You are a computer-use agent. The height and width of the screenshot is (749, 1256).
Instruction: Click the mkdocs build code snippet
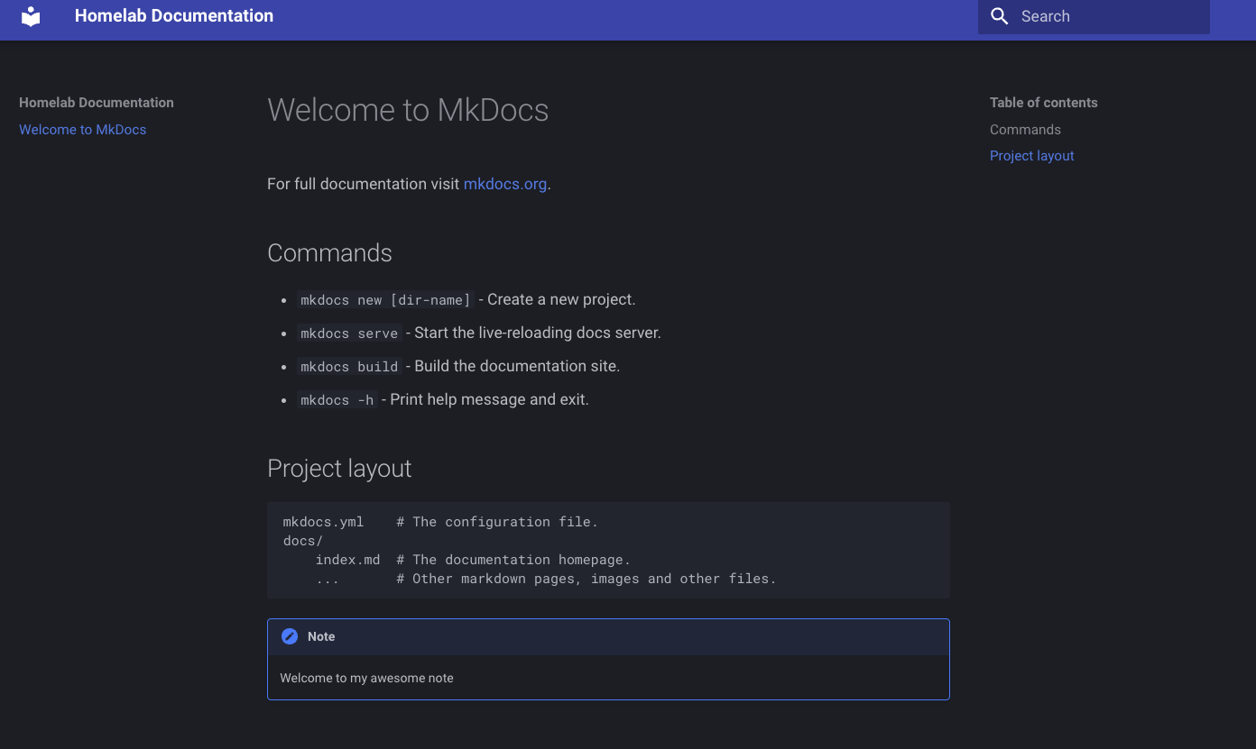349,367
